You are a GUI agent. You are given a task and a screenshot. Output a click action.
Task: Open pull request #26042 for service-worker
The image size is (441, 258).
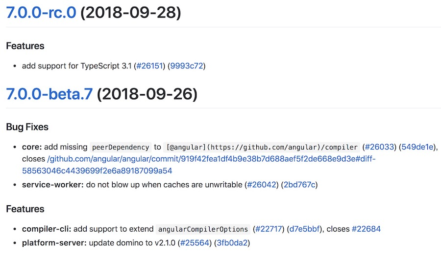coord(261,185)
